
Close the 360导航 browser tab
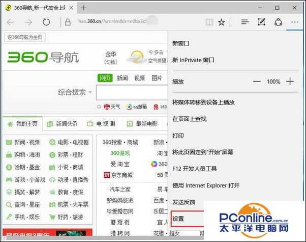coord(71,8)
